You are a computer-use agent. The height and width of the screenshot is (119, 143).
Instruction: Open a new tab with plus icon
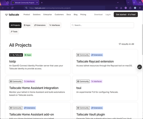click(x=42, y=3)
